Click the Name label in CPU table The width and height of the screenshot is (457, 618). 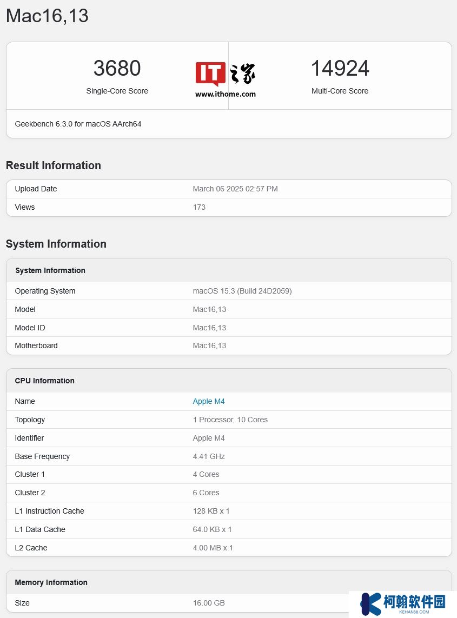point(25,401)
